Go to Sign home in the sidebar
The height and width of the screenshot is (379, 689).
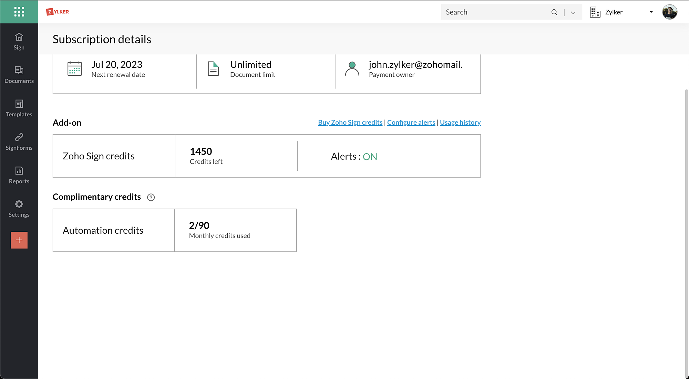(x=19, y=41)
